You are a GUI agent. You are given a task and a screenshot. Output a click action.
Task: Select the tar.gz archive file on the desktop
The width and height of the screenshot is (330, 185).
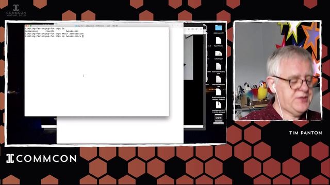tap(219, 105)
